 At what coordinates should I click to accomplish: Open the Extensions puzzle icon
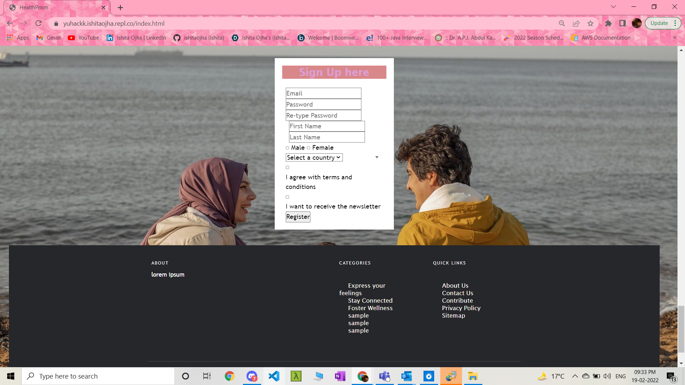[608, 24]
